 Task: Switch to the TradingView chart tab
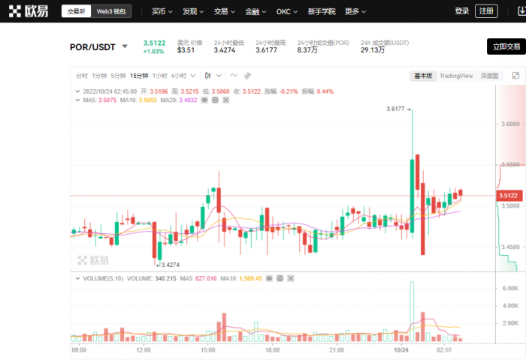456,76
